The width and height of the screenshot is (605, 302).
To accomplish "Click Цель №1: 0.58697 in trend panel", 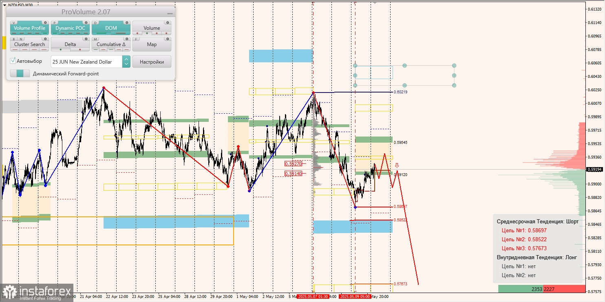I will pyautogui.click(x=524, y=230).
